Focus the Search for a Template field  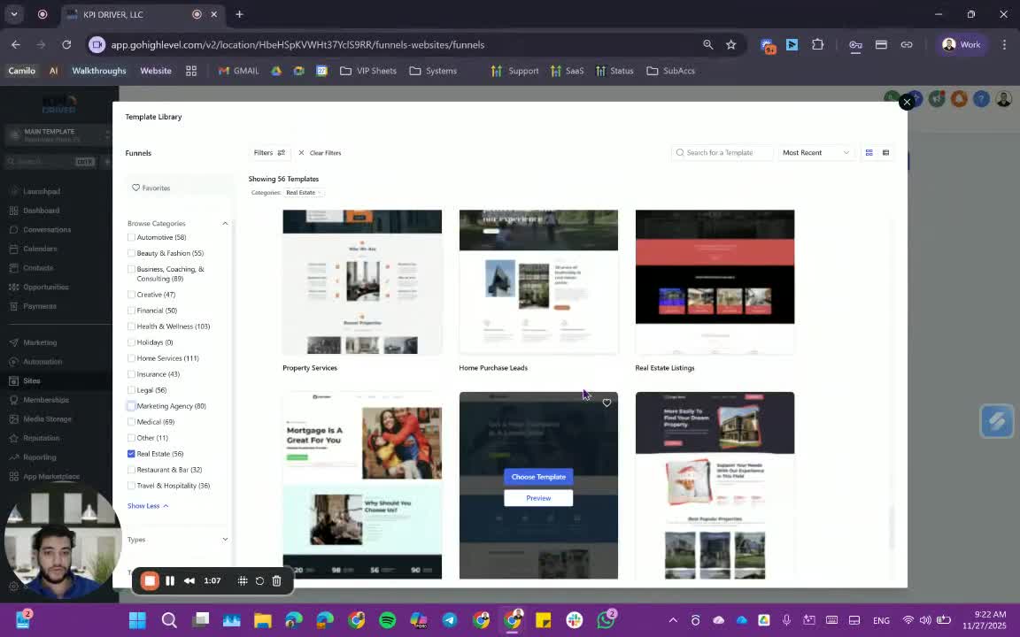722,153
